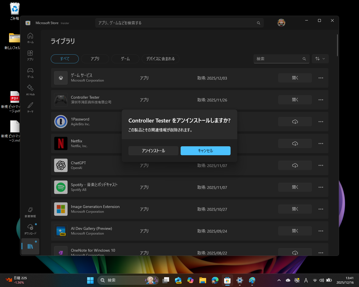Image resolution: width=359 pixels, height=287 pixels.
Task: Open 新着情報 from the sidebar
Action: tap(30, 212)
